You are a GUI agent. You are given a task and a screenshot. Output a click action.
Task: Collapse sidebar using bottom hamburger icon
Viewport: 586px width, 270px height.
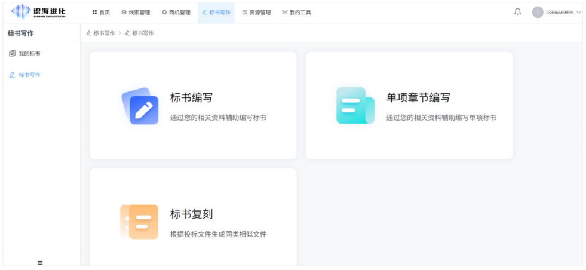tap(40, 263)
